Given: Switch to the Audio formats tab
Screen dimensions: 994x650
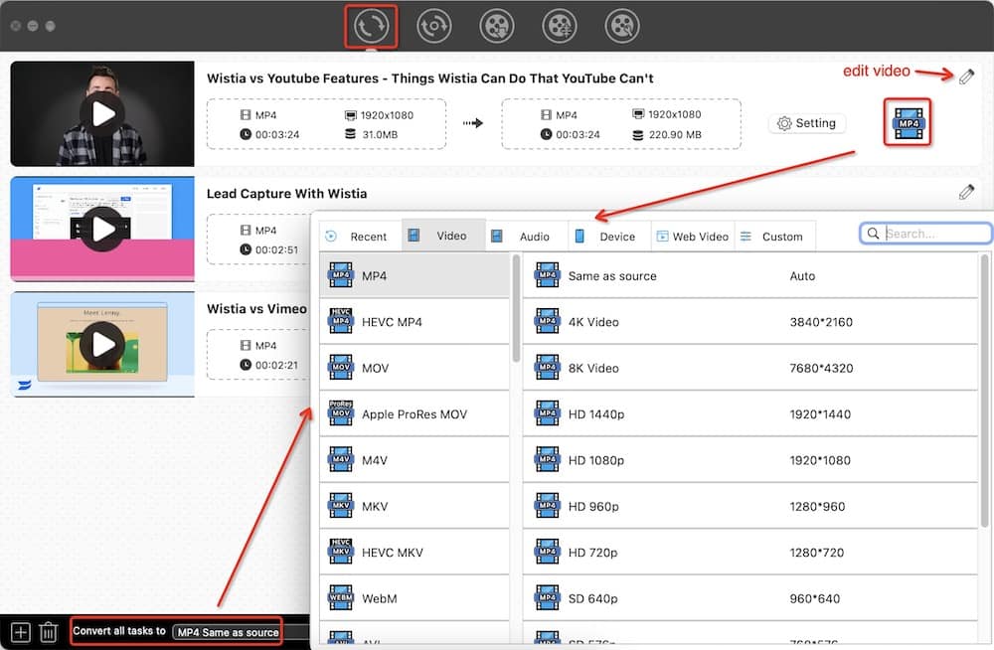Looking at the screenshot, I should 527,236.
